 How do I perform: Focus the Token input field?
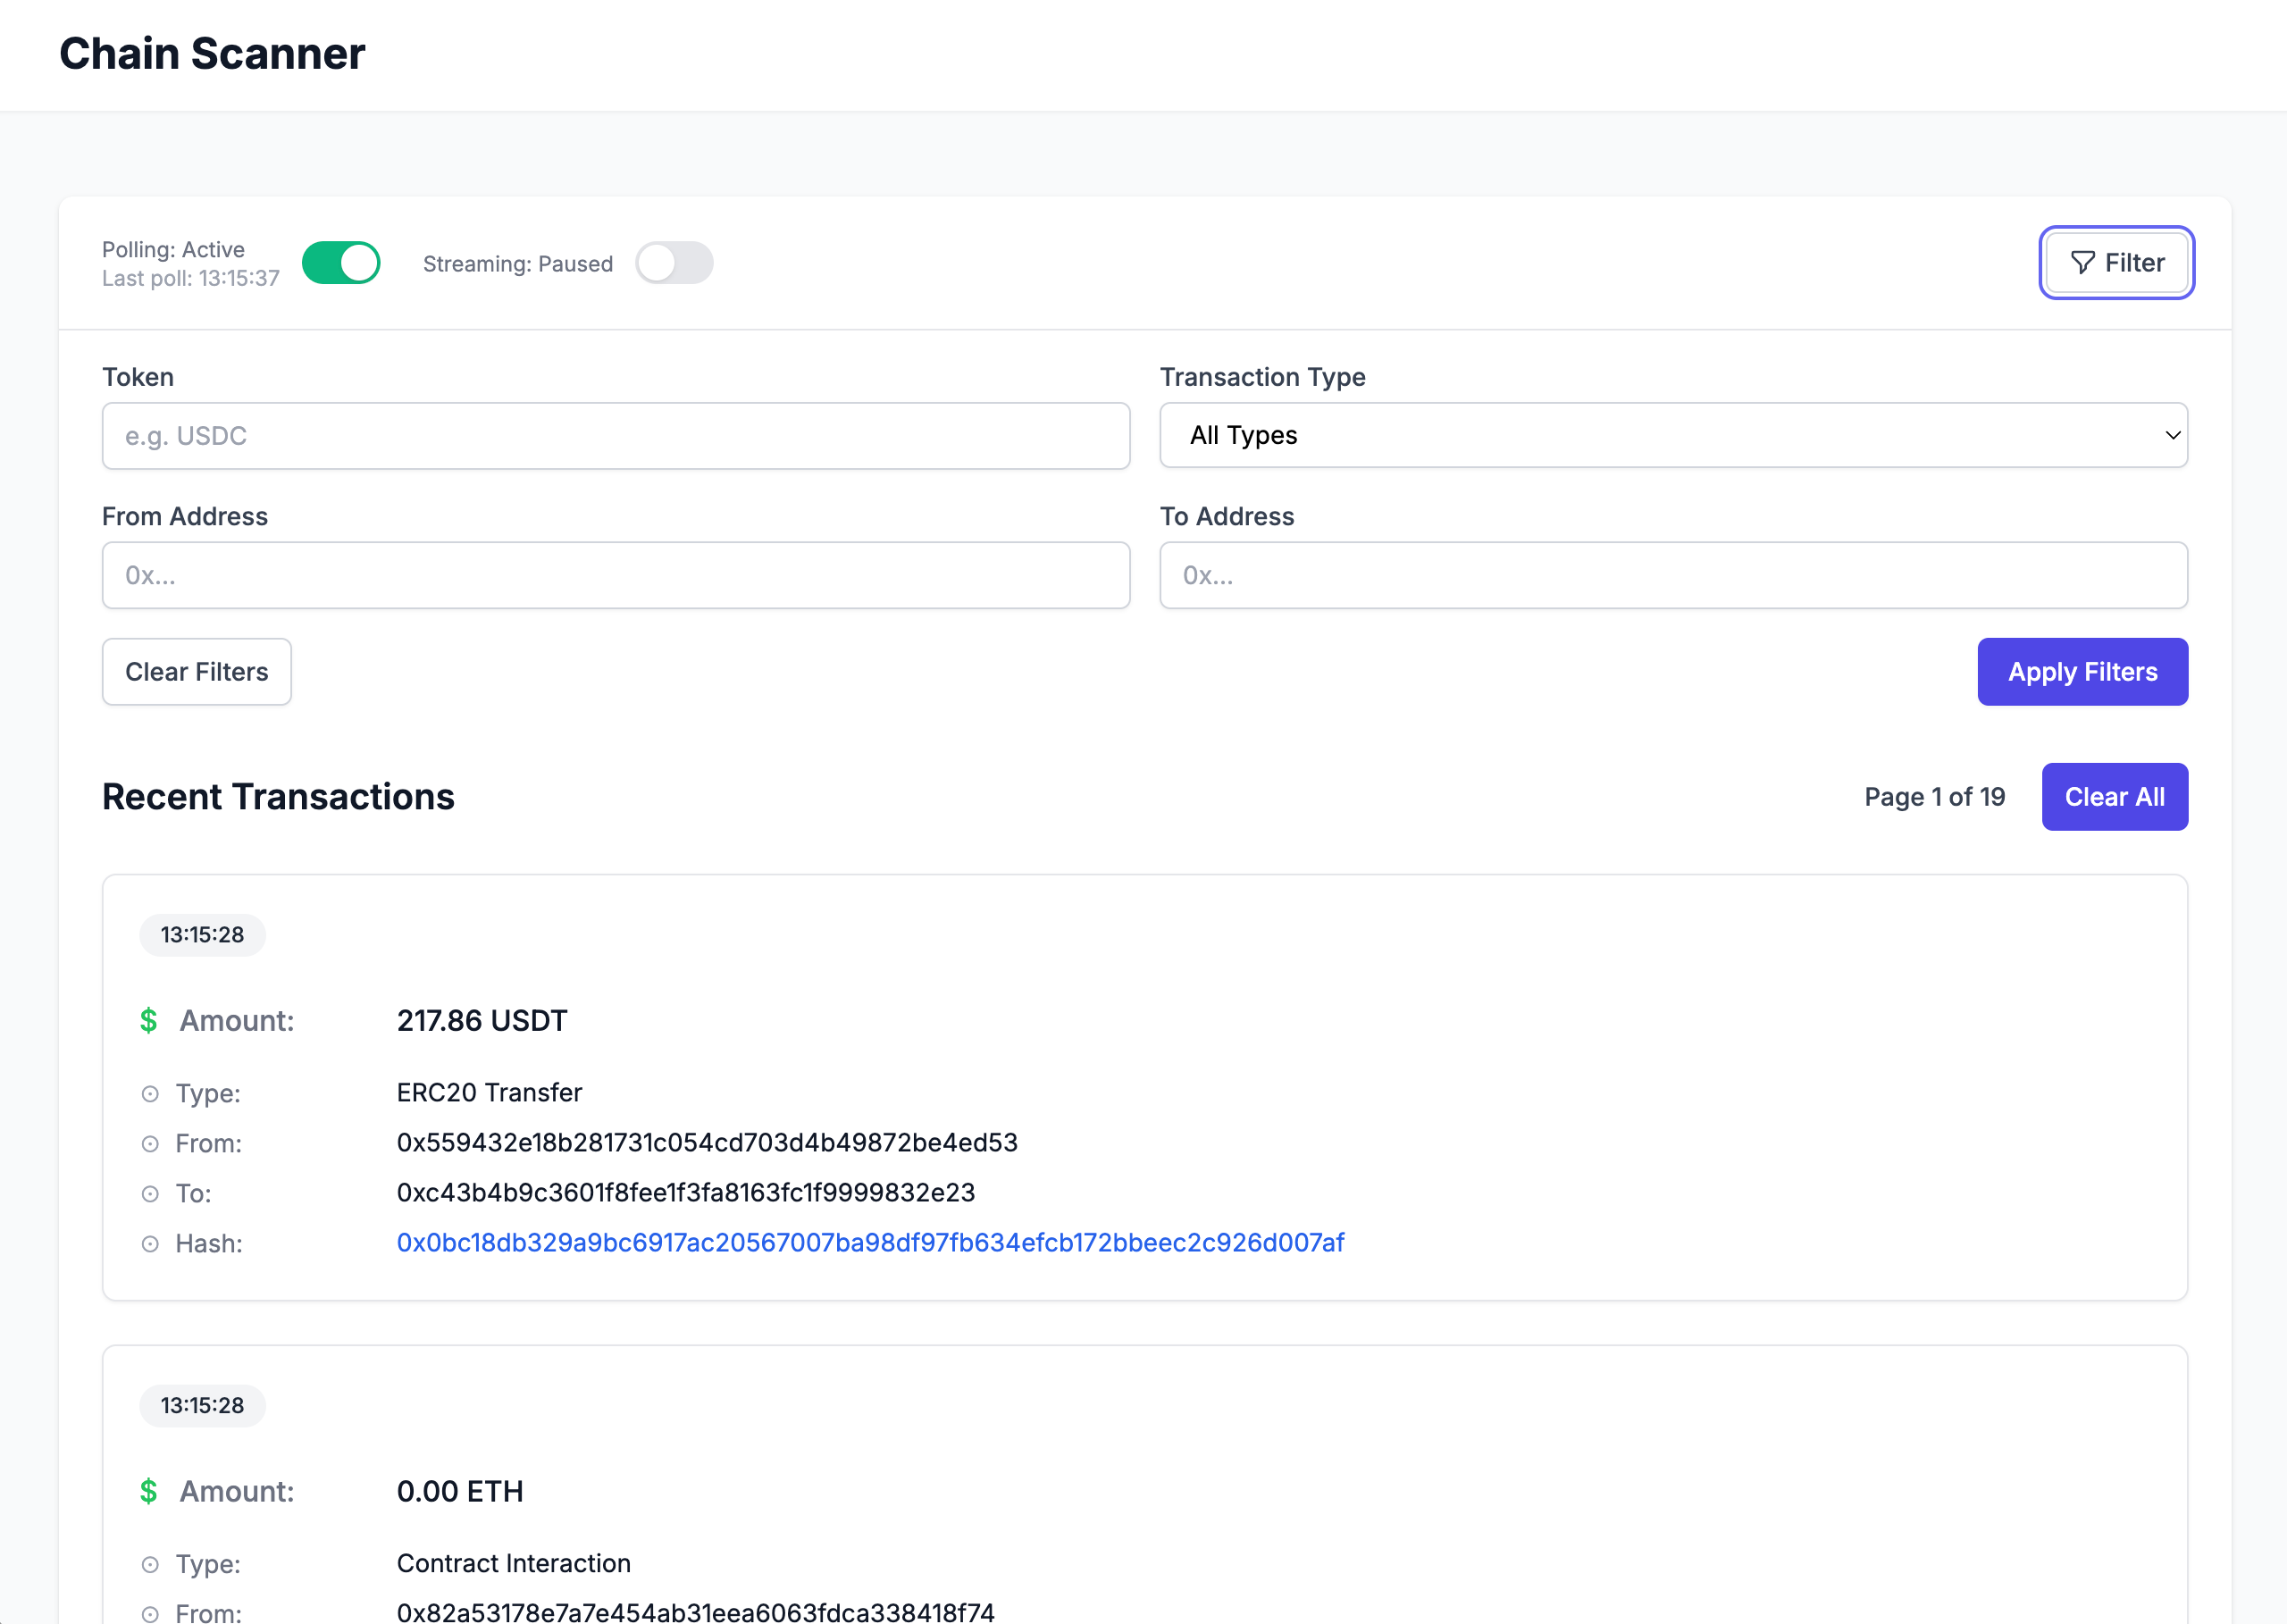pyautogui.click(x=616, y=436)
